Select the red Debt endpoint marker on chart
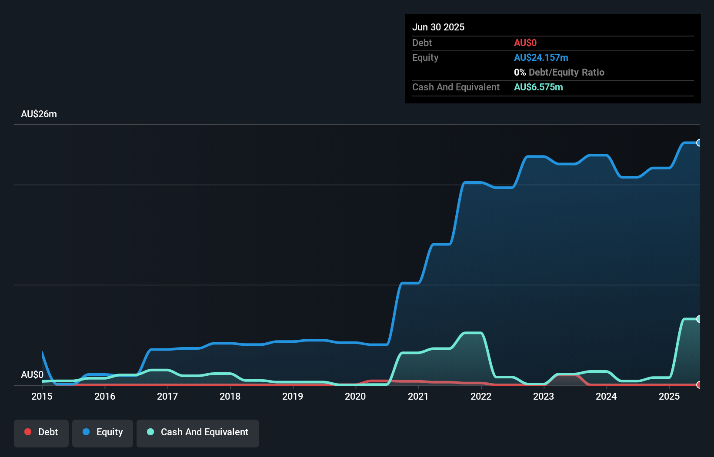 (x=699, y=385)
